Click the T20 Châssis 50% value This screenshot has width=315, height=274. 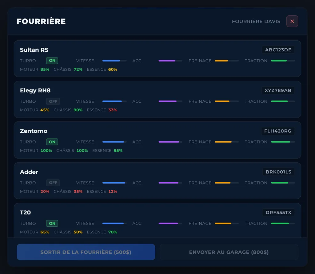coord(78,232)
